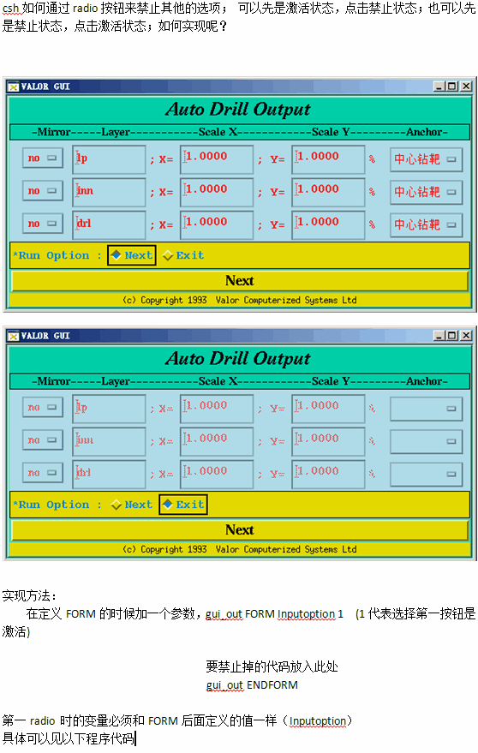478x753 pixels.
Task: Click the VALOR GUI title icon, upper window
Action: pos(14,87)
